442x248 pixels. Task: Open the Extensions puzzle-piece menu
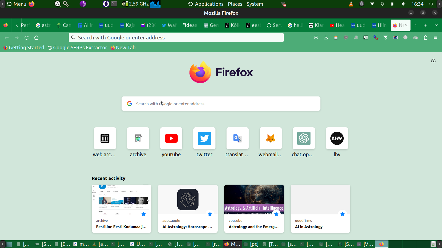425,37
